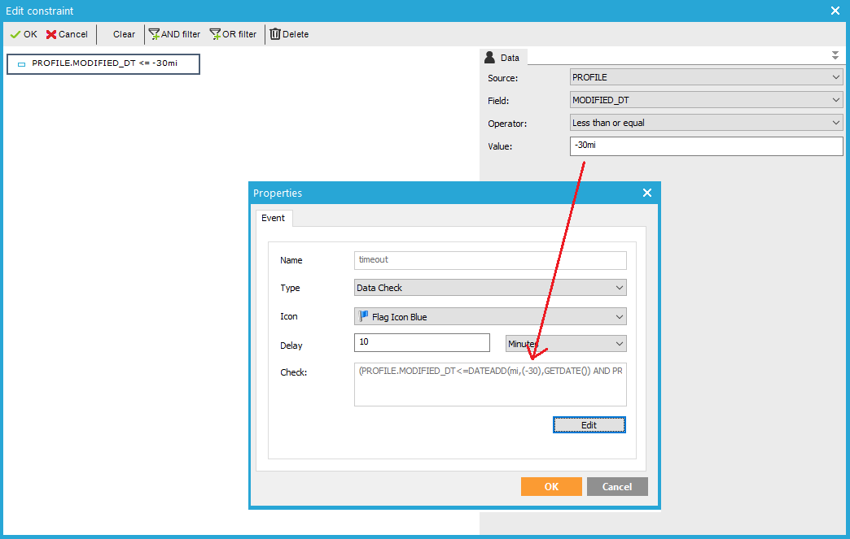This screenshot has height=539, width=850.
Task: Click the Delete trash icon
Action: [x=289, y=34]
